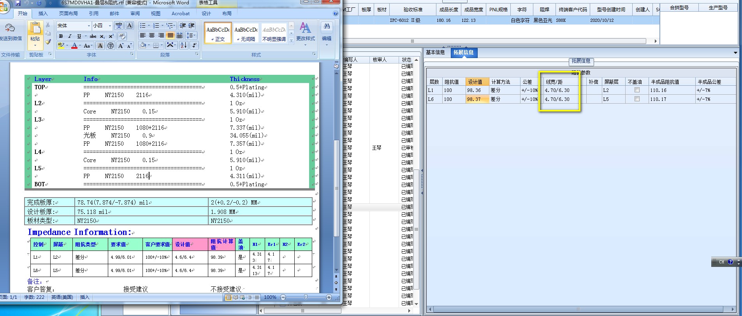Open the Font dialog launcher
The width and height of the screenshot is (742, 316).
coord(132,55)
